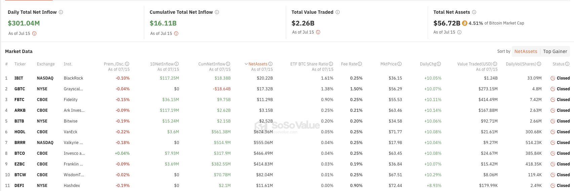Open the GBTC ticker link
The height and width of the screenshot is (191, 574).
(20, 89)
